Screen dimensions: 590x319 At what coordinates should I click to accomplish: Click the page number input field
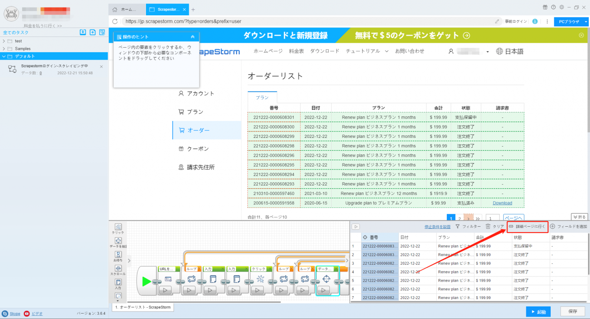(x=492, y=218)
